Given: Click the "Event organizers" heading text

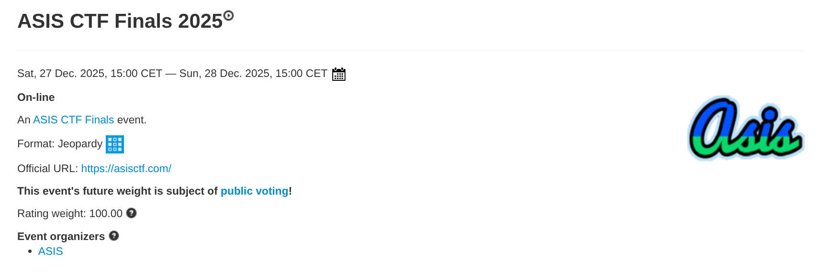Looking at the screenshot, I should point(61,236).
